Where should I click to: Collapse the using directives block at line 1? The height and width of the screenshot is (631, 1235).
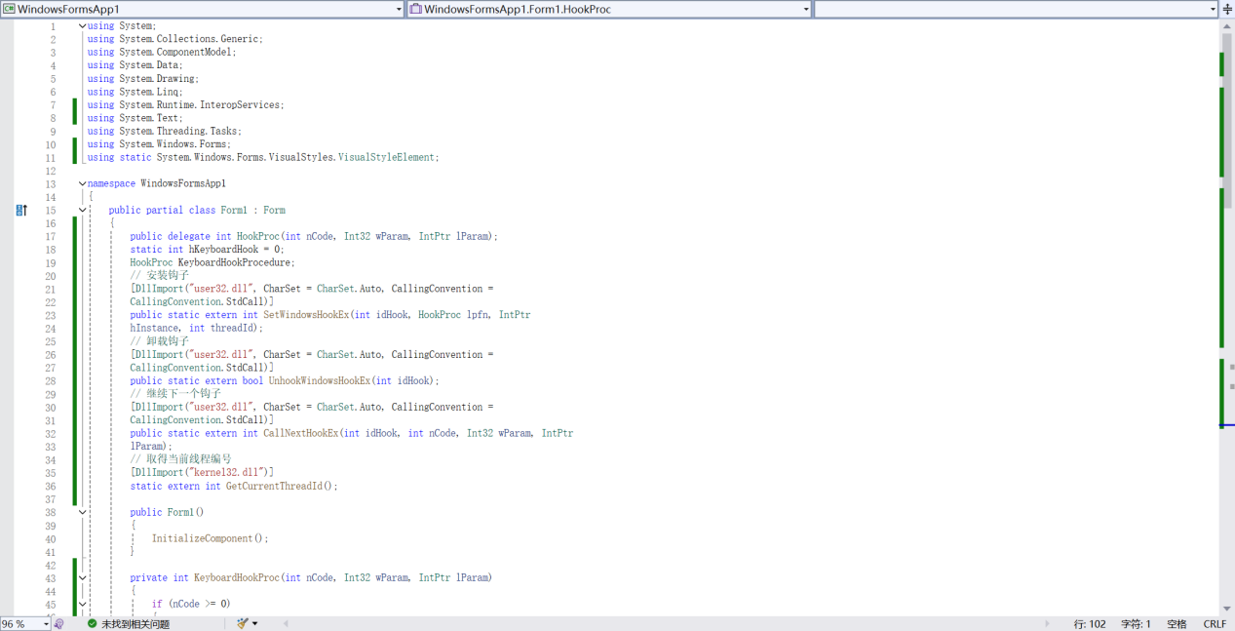point(82,26)
